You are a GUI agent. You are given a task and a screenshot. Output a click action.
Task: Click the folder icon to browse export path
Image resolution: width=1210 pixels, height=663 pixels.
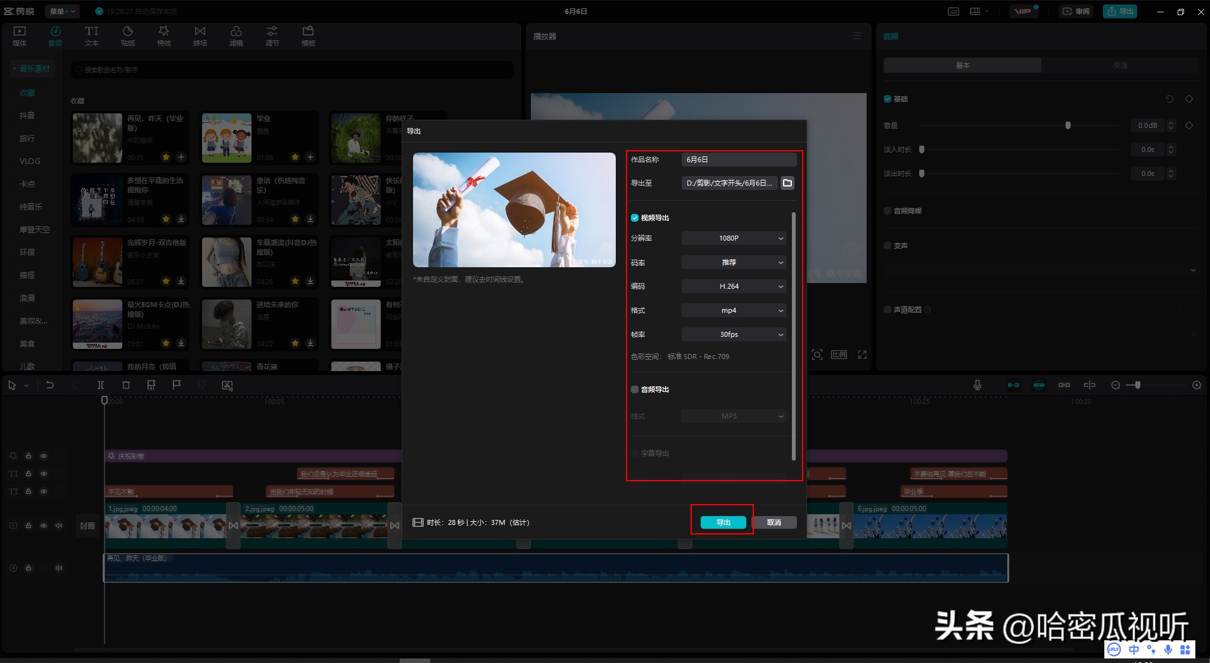pos(787,183)
